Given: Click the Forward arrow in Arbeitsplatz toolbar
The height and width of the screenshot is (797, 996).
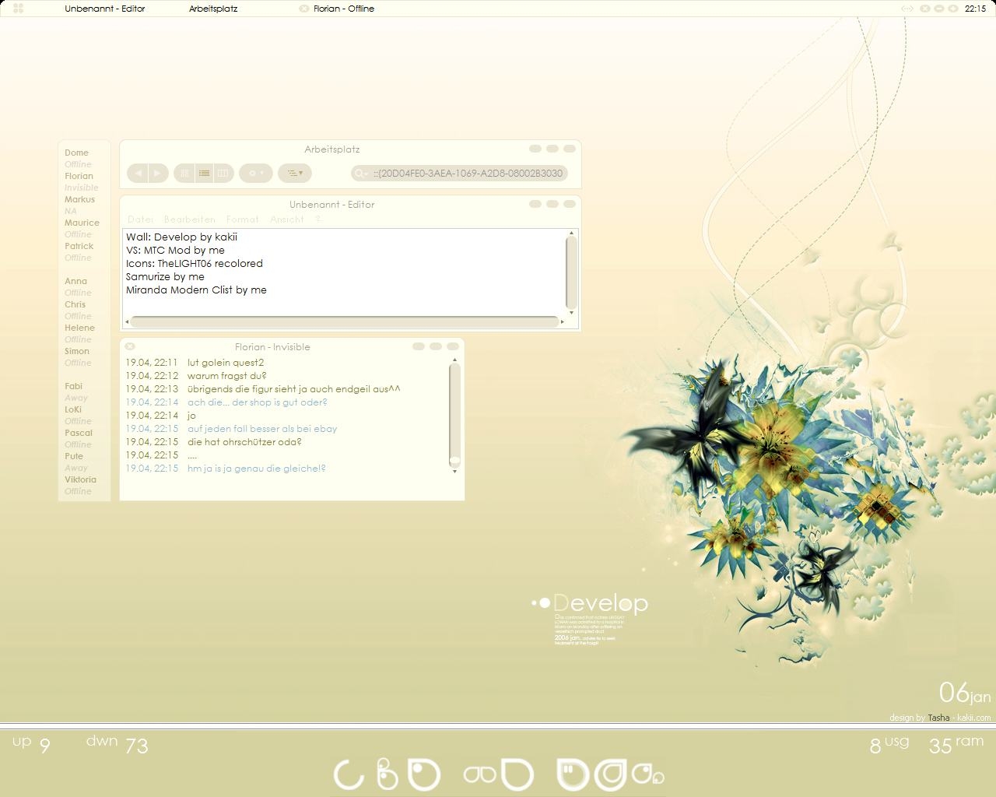Looking at the screenshot, I should (158, 173).
